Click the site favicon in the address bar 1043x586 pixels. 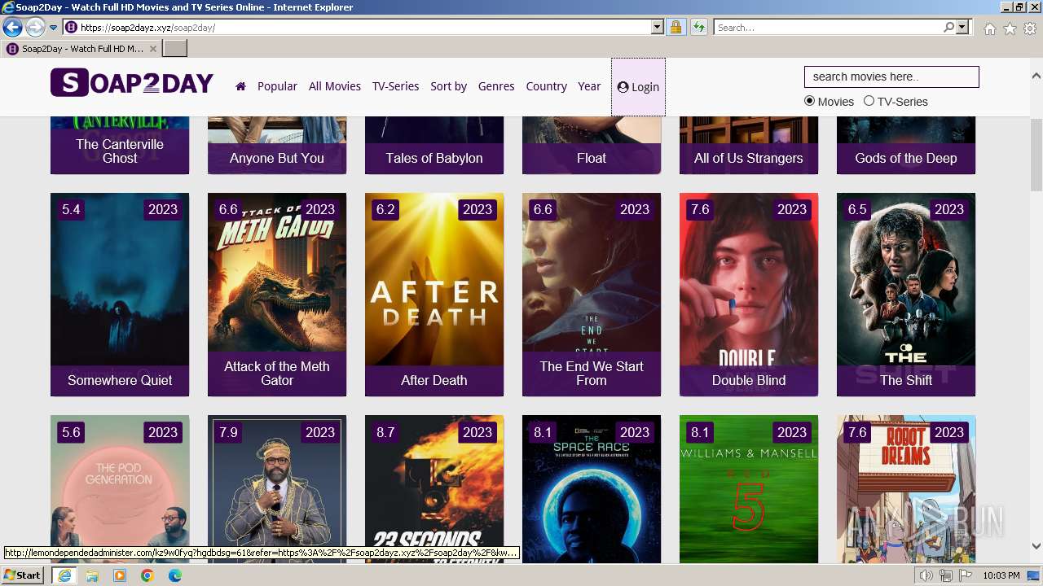tap(71, 28)
